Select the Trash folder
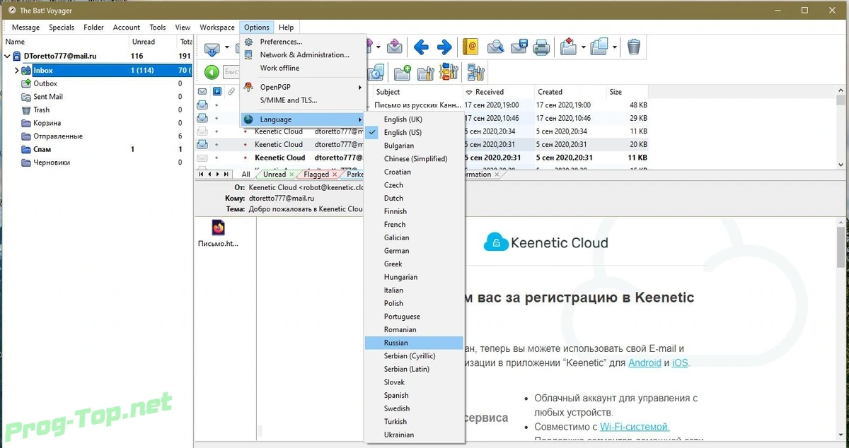The height and width of the screenshot is (448, 849). (x=41, y=110)
